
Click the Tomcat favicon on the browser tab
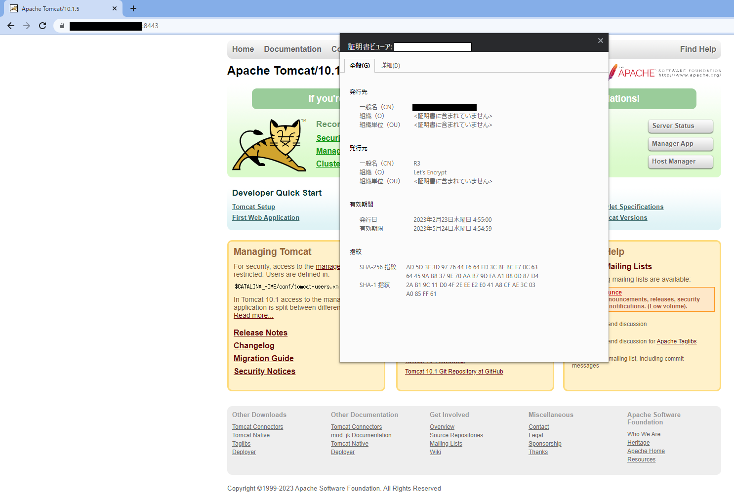click(14, 8)
